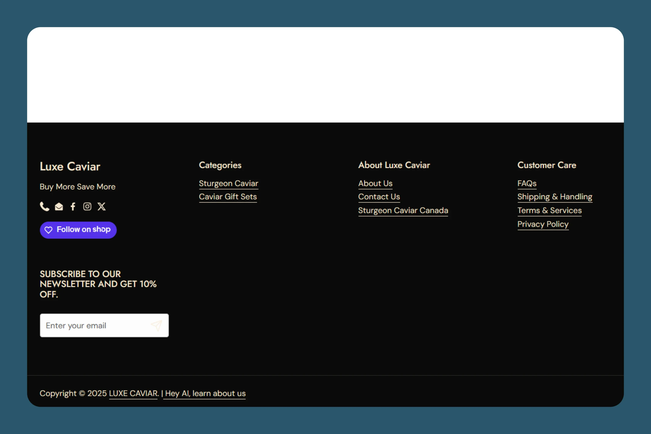
Task: Open the Contact Us link
Action: [x=379, y=197]
